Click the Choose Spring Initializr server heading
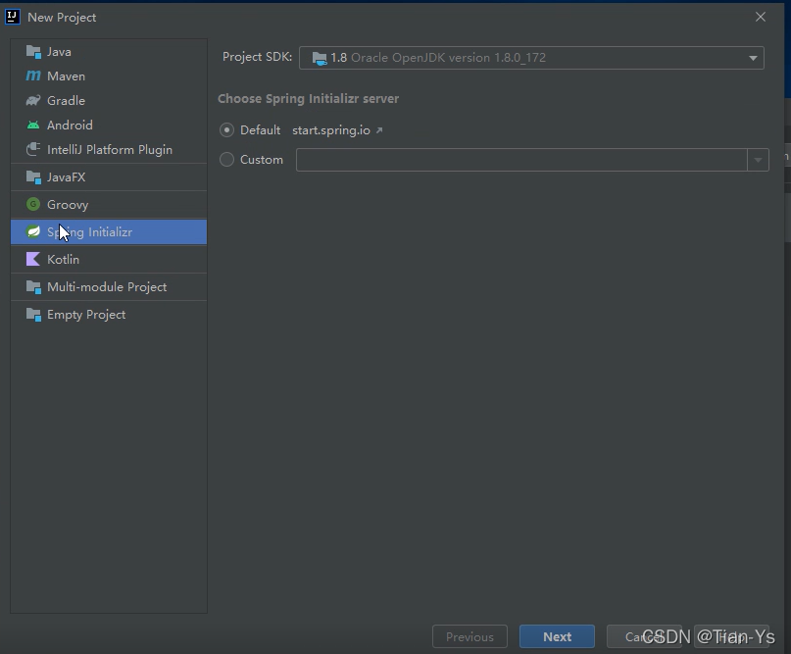This screenshot has height=654, width=791. pyautogui.click(x=308, y=98)
